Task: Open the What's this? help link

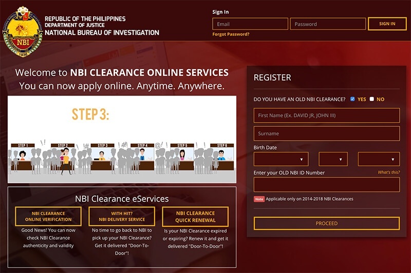Action: 389,172
